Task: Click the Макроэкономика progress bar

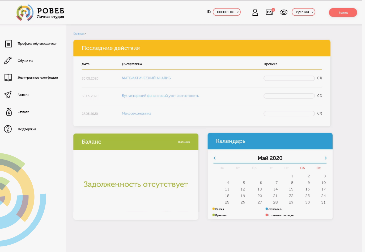Action: pyautogui.click(x=288, y=113)
